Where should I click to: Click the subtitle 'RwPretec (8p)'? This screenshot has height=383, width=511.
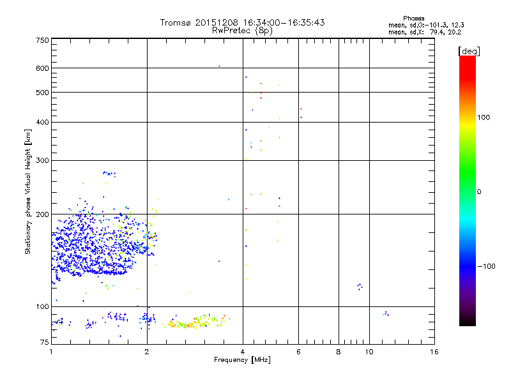pyautogui.click(x=242, y=31)
